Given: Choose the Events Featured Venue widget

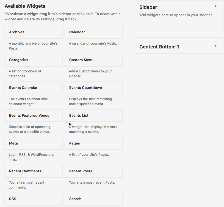Looking at the screenshot, I should [33, 115].
